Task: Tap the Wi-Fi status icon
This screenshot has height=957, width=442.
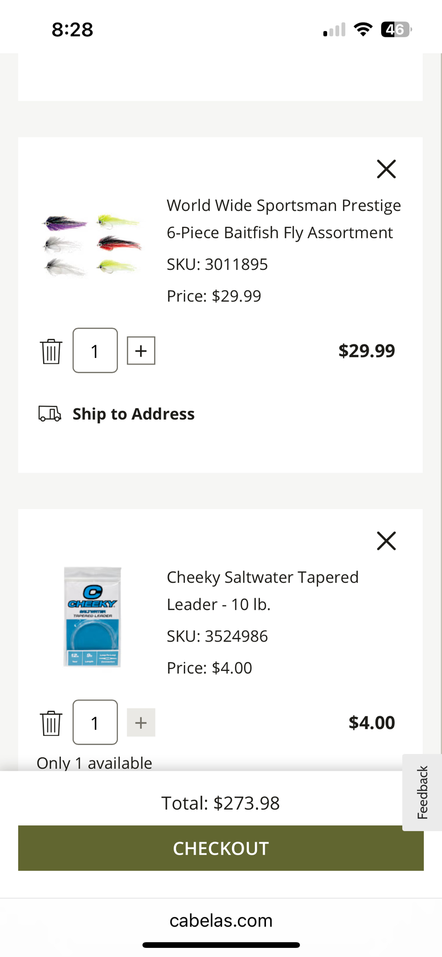Action: point(363,30)
